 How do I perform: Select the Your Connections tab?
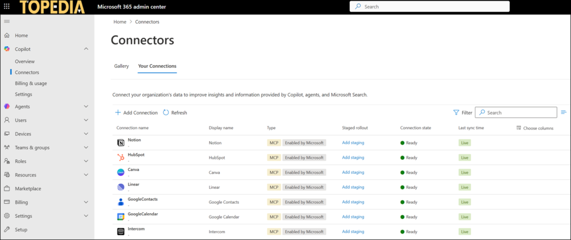[x=157, y=66]
